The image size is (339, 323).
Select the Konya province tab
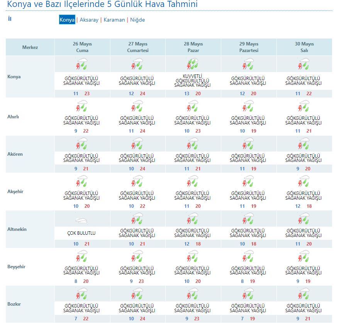[x=67, y=20]
